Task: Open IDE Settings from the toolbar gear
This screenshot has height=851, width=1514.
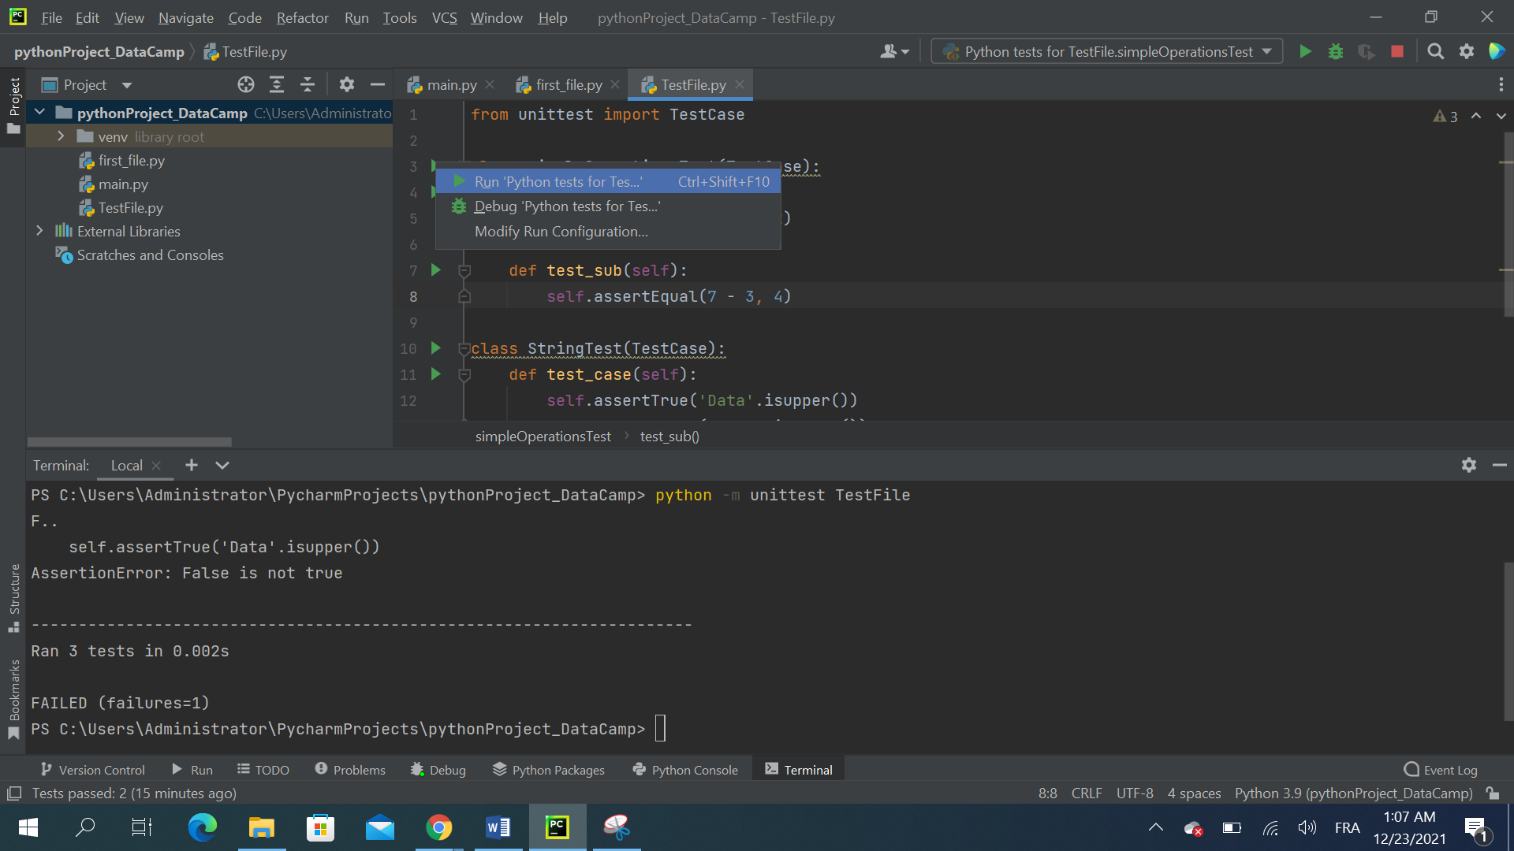Action: click(1467, 51)
